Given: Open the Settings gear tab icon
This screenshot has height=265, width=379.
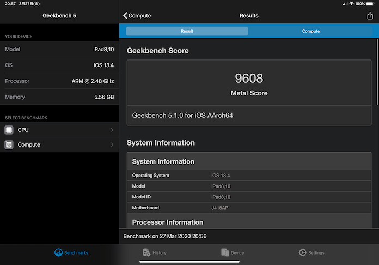Looking at the screenshot, I should click(302, 252).
